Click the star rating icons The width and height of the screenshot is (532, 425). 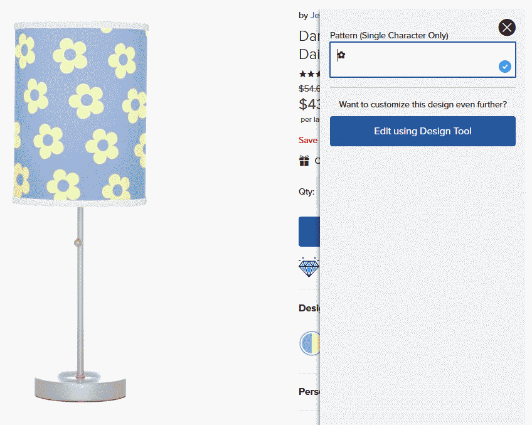(x=309, y=73)
